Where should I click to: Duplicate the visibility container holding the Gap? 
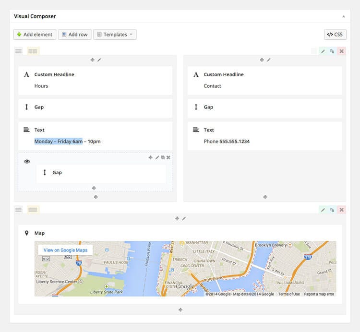coord(163,157)
